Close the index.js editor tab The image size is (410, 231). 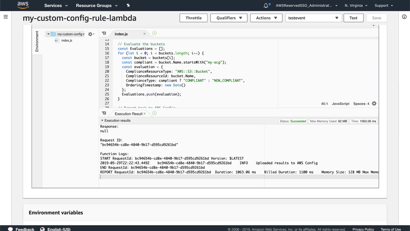(144, 34)
